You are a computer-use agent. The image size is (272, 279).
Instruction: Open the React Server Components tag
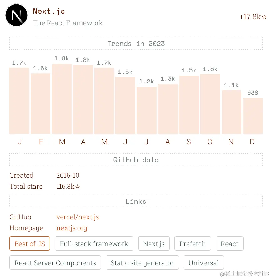[x=55, y=263]
